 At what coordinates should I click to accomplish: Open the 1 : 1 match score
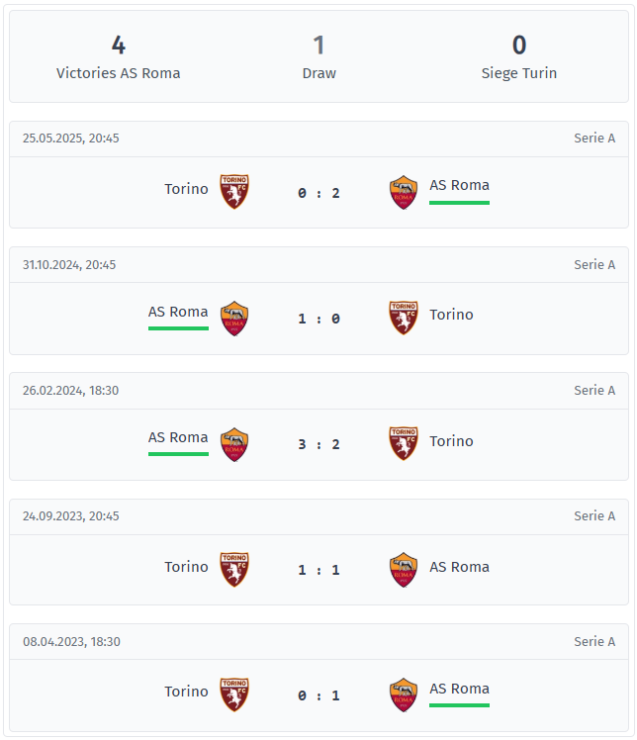(x=318, y=570)
